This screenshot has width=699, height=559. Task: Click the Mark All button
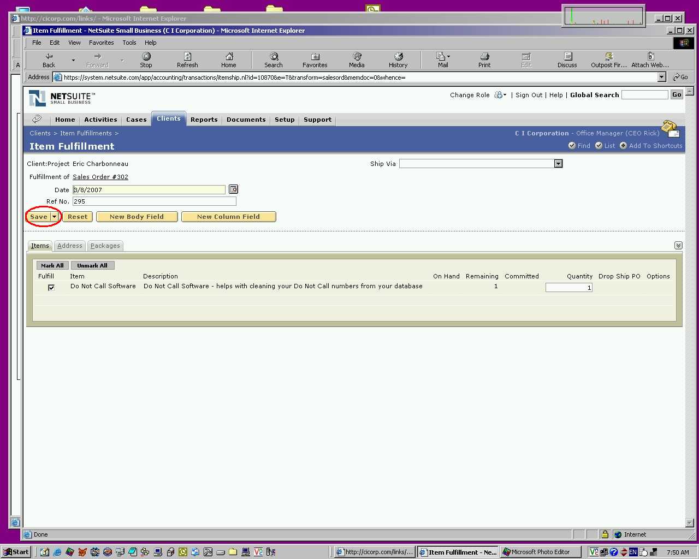tap(52, 265)
